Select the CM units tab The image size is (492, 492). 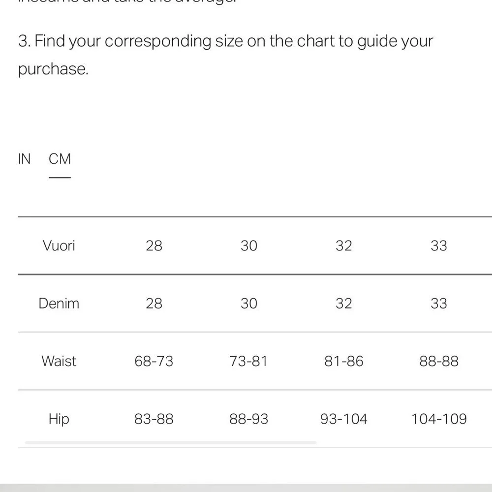60,159
